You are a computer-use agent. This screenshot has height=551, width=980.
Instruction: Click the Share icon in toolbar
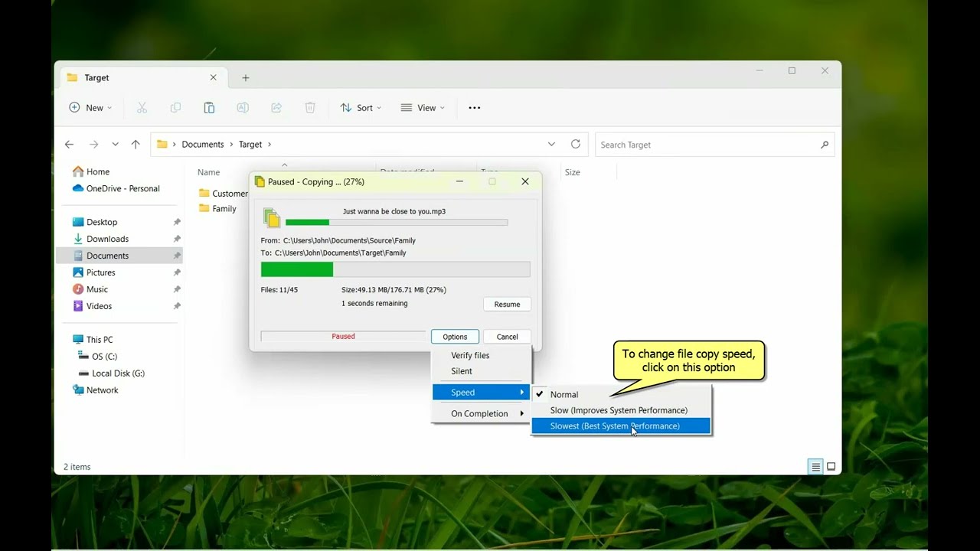[276, 108]
